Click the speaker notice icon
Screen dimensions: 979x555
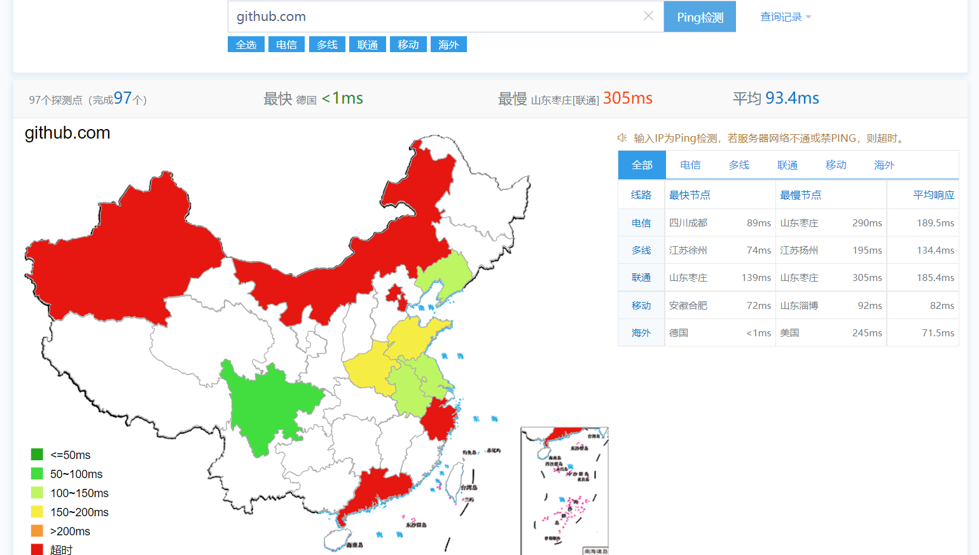(x=622, y=138)
